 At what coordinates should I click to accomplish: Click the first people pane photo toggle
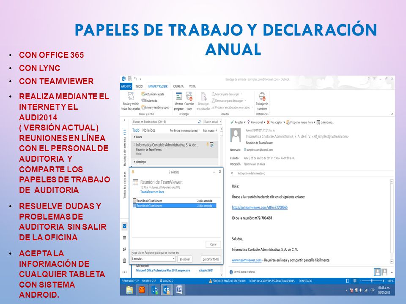click(377, 272)
